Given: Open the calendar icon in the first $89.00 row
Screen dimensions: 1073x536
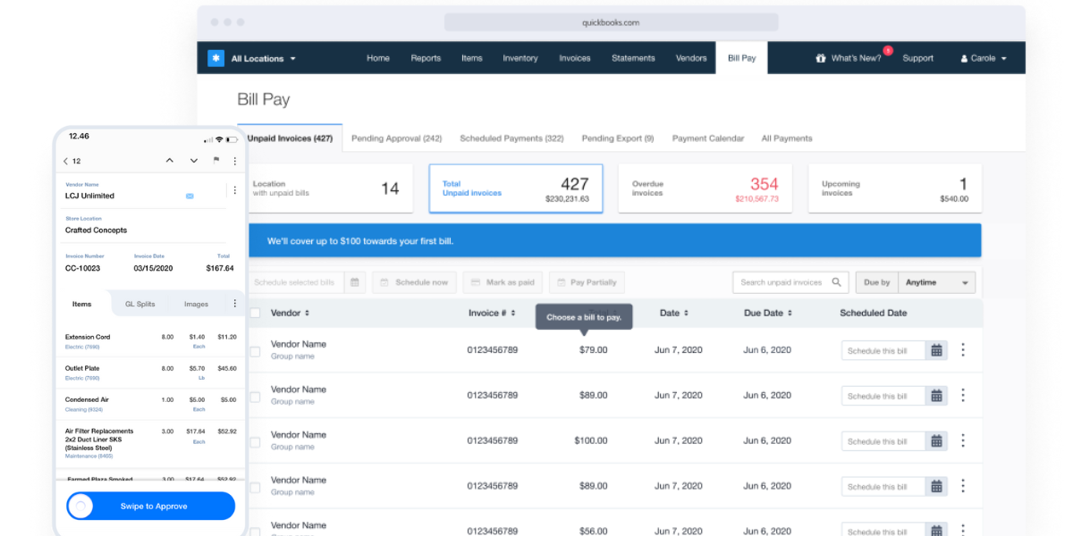Looking at the screenshot, I should click(x=936, y=396).
